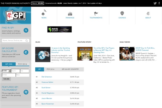The height and width of the screenshot is (108, 162).
Task: Click the FEATURED GPI TOURNAMENT heading
Action: tap(10, 89)
